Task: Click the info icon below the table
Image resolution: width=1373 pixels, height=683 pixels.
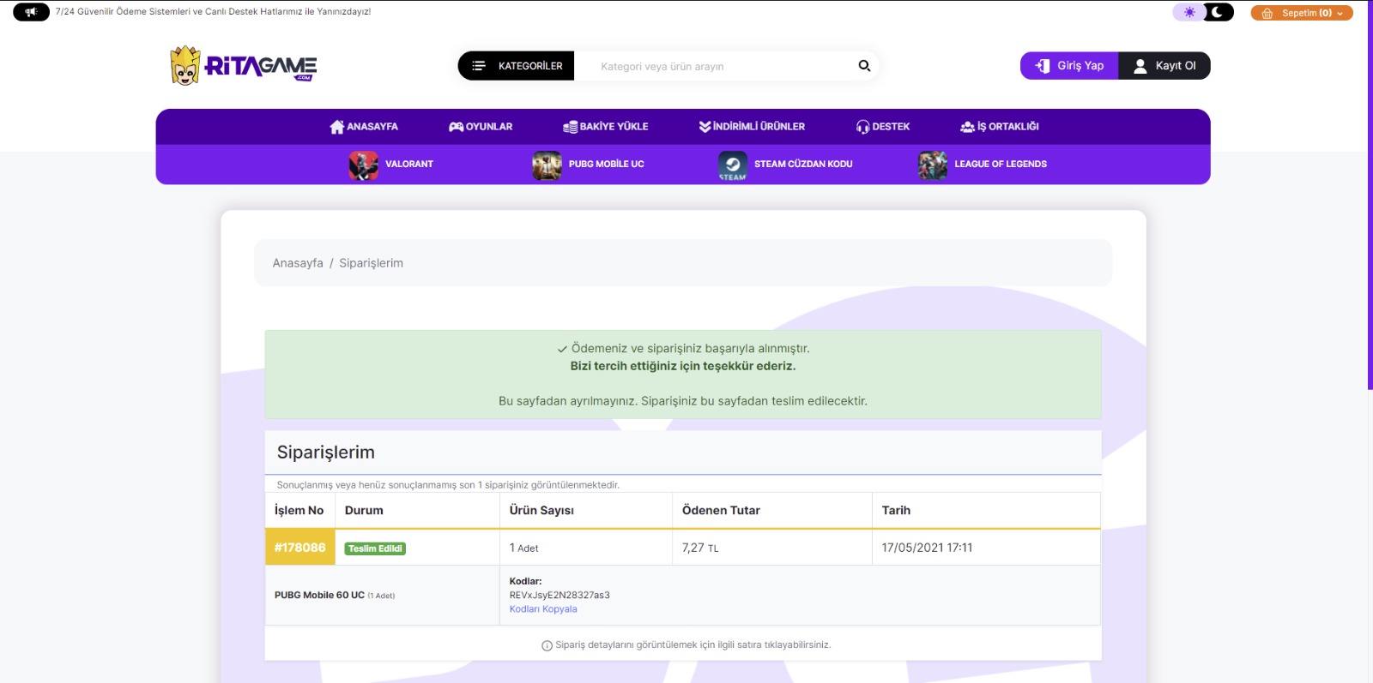Action: (547, 645)
